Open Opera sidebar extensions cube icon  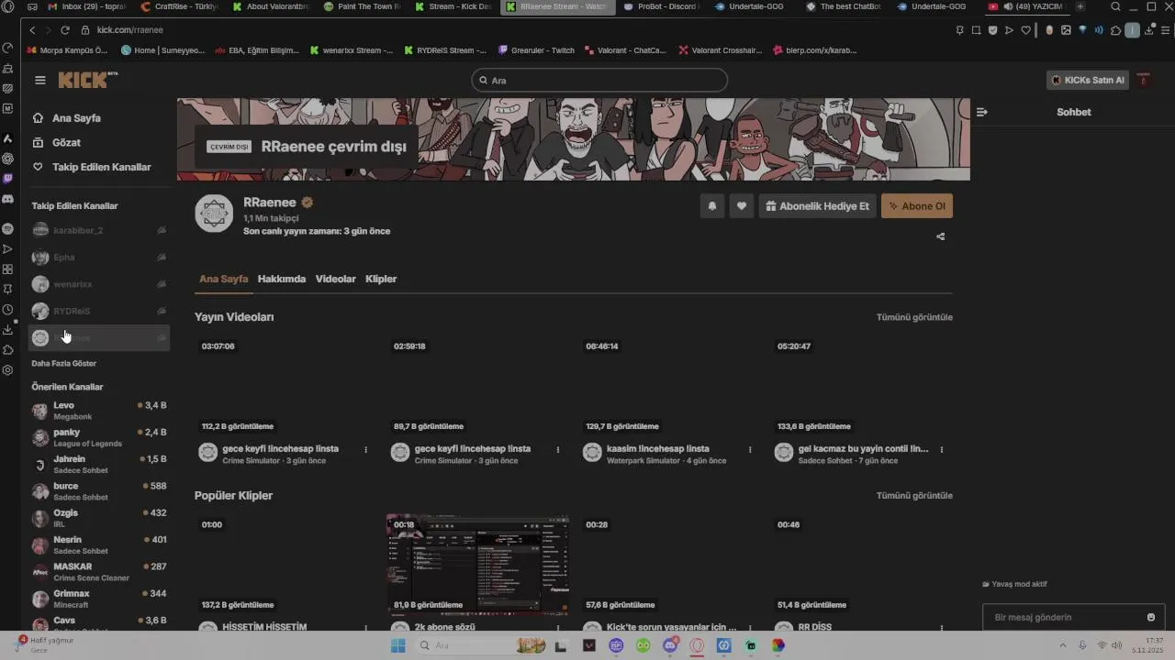8,350
